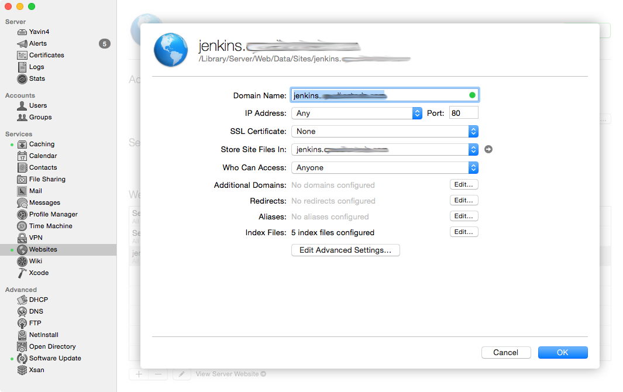Open the Stats icon
623x392 pixels.
tap(22, 79)
